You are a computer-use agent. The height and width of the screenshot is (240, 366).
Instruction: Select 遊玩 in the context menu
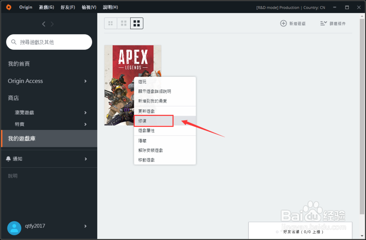click(x=165, y=81)
